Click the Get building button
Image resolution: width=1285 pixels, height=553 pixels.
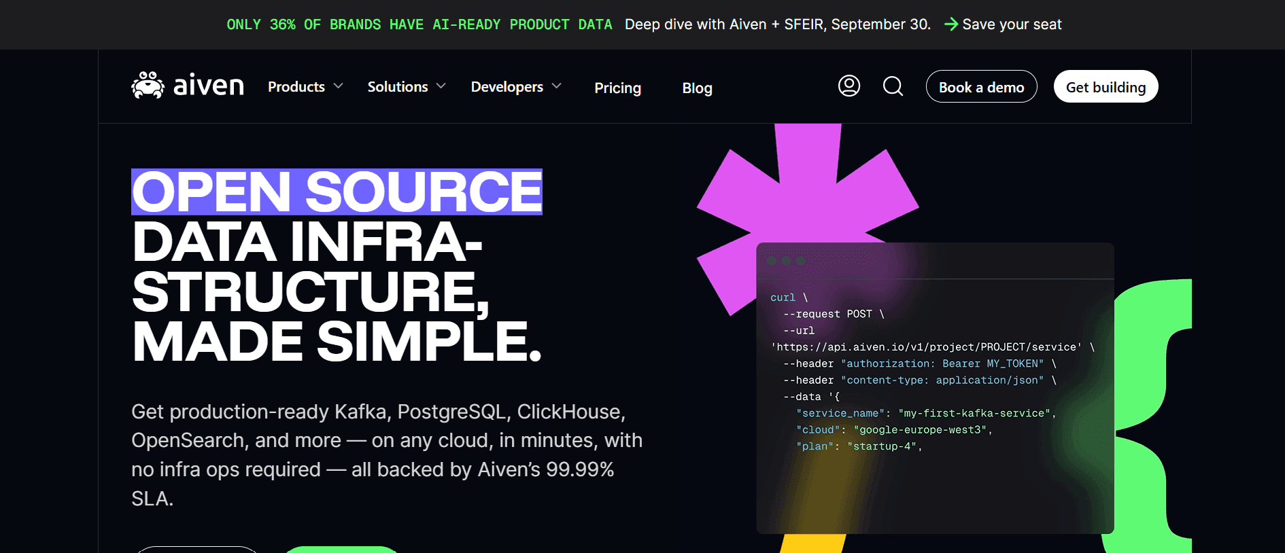click(1106, 86)
